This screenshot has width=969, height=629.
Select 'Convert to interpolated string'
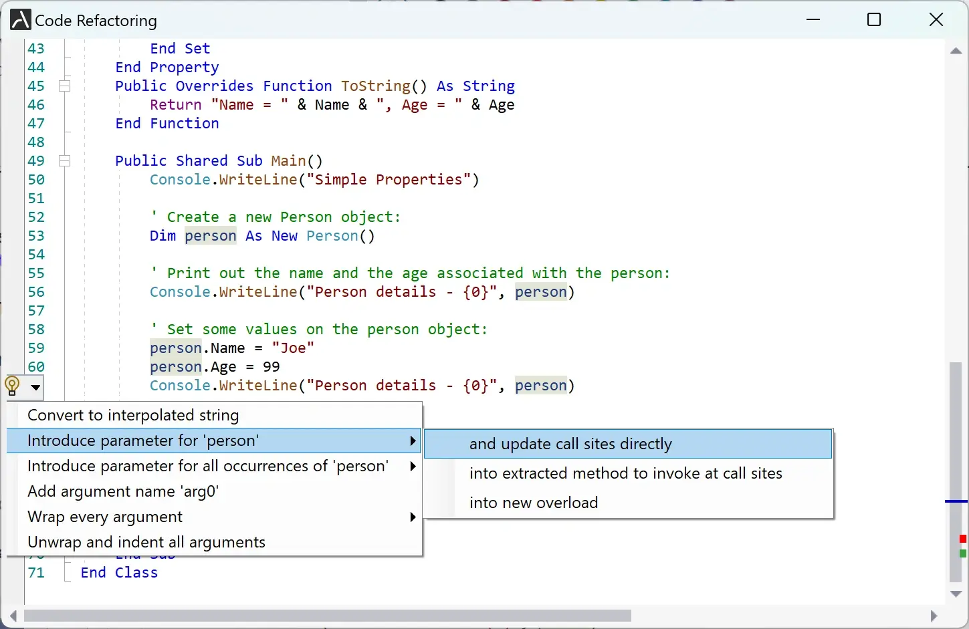pyautogui.click(x=133, y=415)
